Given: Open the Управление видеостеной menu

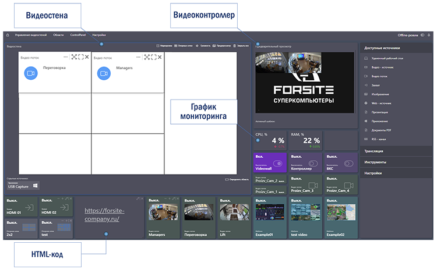Looking at the screenshot, I should [x=31, y=35].
